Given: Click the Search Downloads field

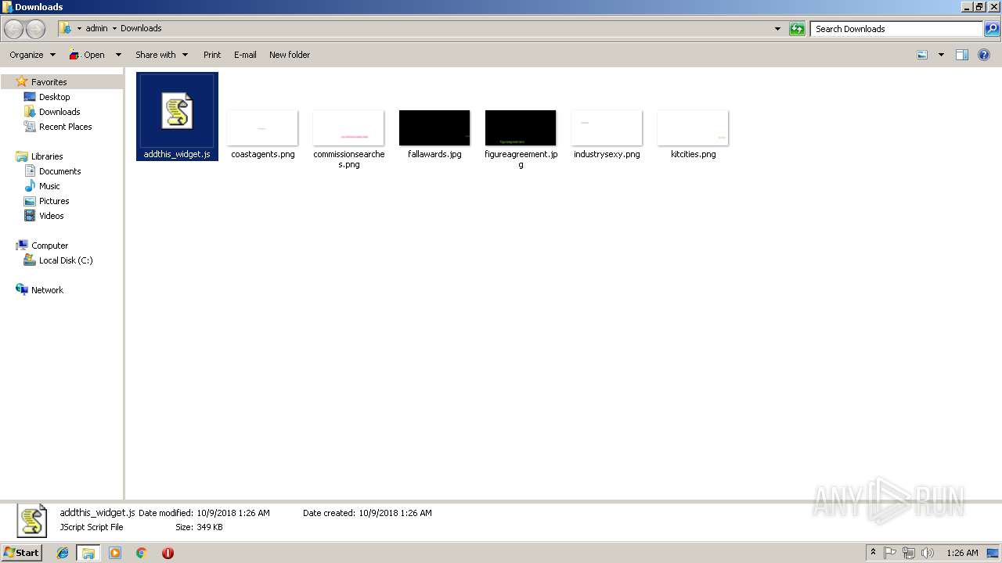Looking at the screenshot, I should tap(896, 29).
